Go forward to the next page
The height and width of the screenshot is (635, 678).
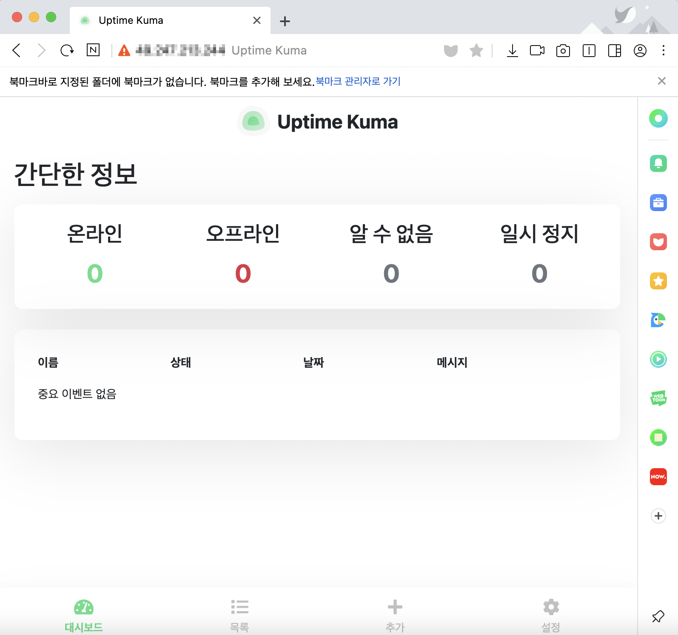coord(41,50)
